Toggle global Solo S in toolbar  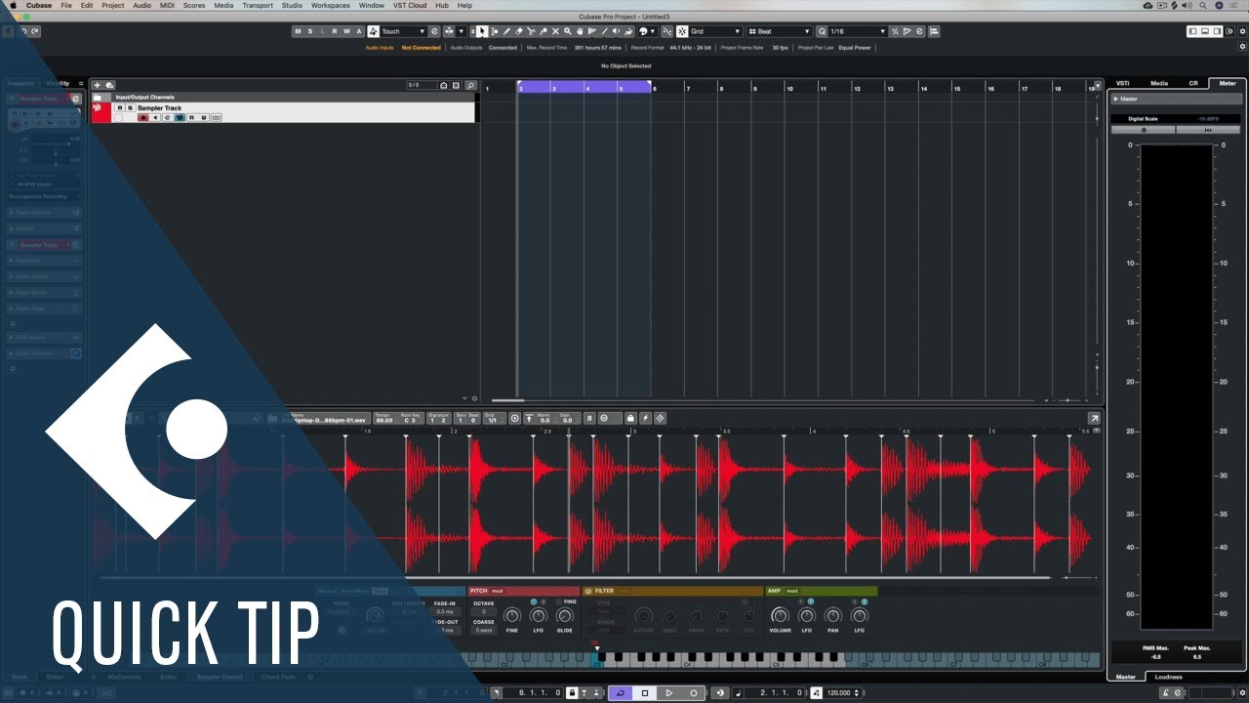point(310,31)
